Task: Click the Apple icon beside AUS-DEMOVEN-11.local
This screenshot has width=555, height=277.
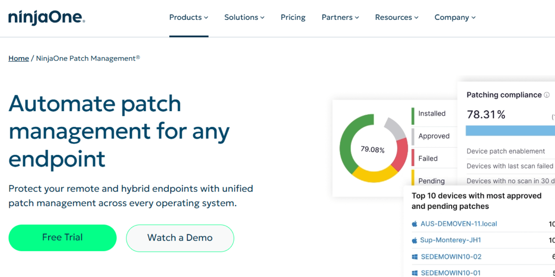Action: point(415,224)
